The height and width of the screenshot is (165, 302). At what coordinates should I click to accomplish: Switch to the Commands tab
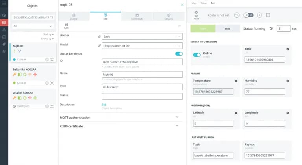137,16
